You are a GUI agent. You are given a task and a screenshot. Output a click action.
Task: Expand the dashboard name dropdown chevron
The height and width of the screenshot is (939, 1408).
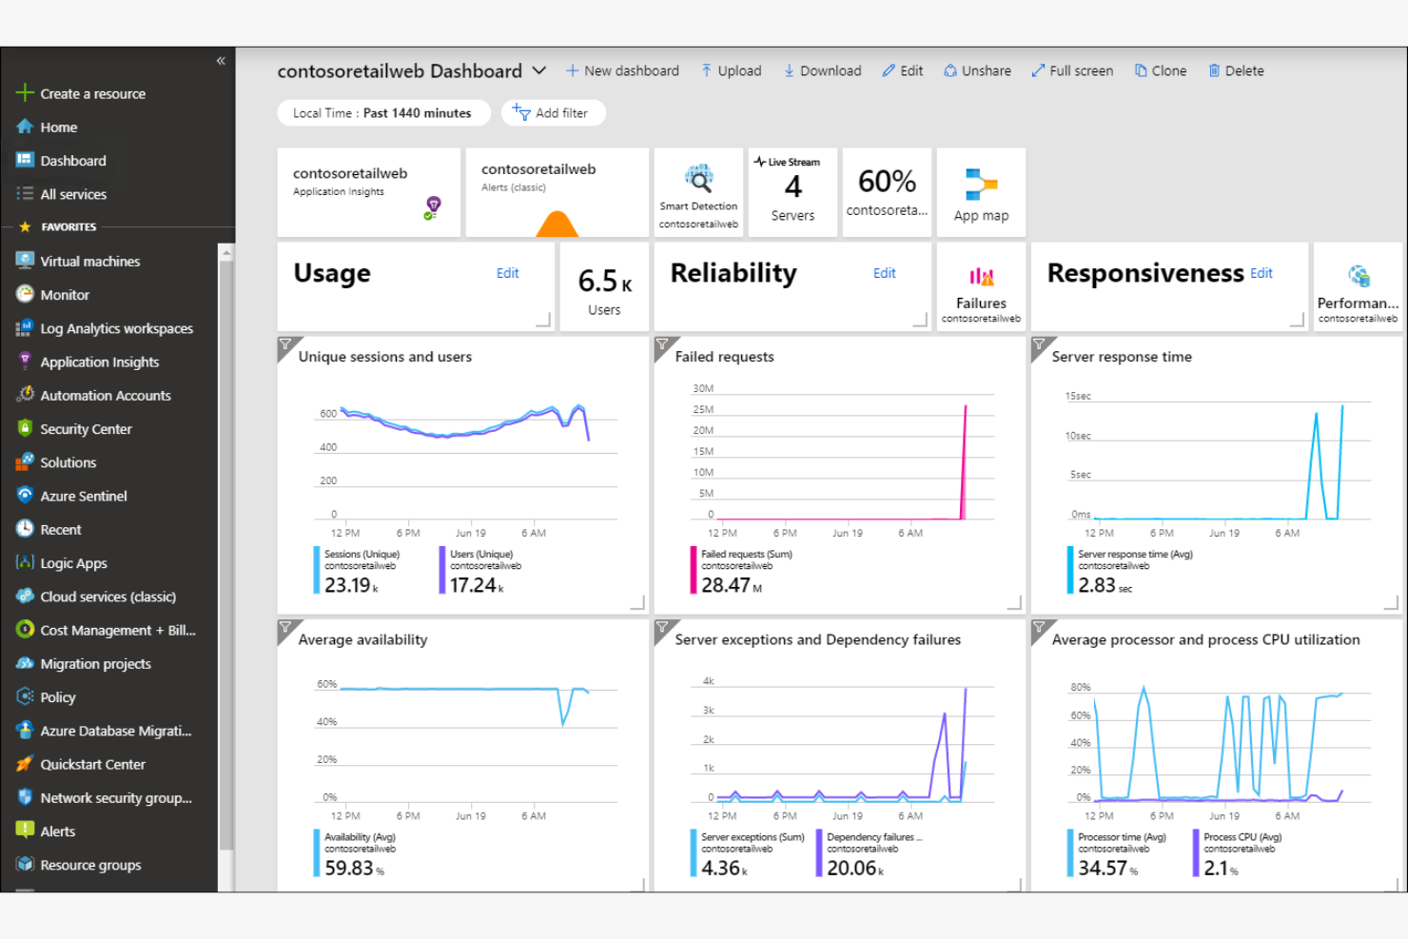click(539, 70)
